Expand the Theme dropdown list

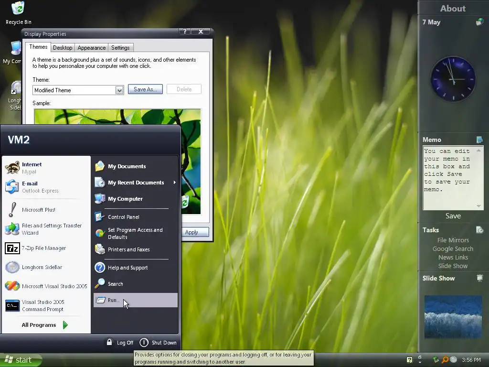(119, 90)
